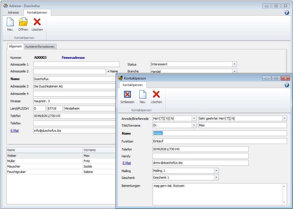Expand the Status dropdown showing Interessent
The height and width of the screenshot is (209, 293).
(x=234, y=64)
